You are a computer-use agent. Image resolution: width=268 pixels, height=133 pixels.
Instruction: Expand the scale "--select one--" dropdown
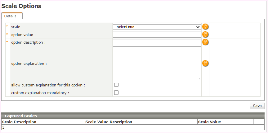(x=157, y=27)
